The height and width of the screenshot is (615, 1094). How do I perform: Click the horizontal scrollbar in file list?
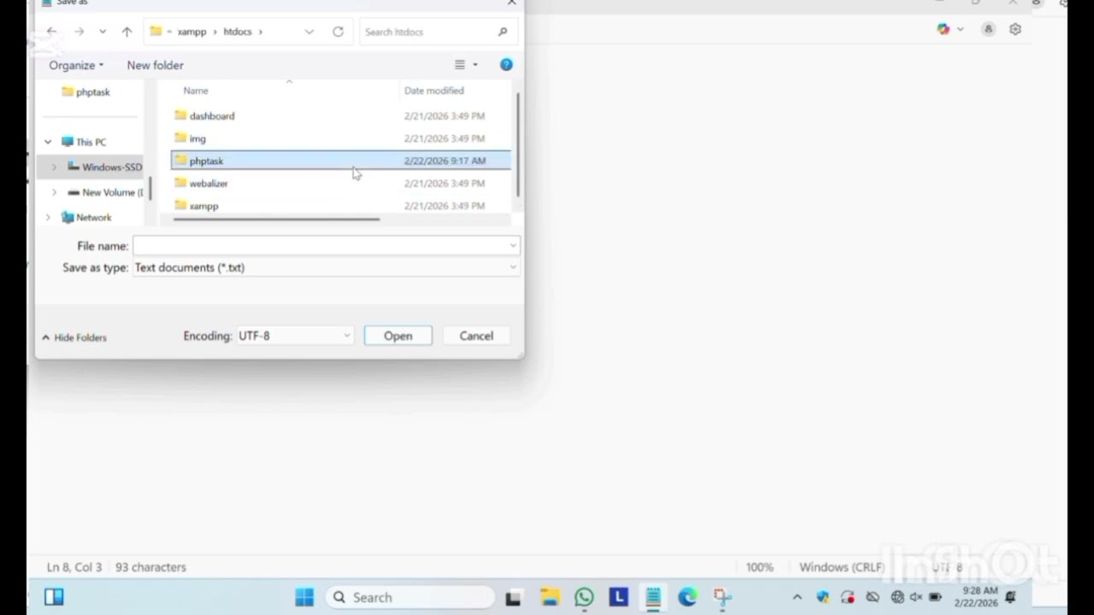click(x=276, y=219)
